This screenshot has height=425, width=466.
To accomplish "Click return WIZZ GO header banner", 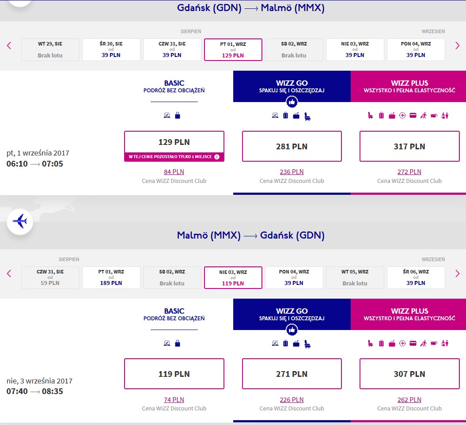I will [292, 314].
